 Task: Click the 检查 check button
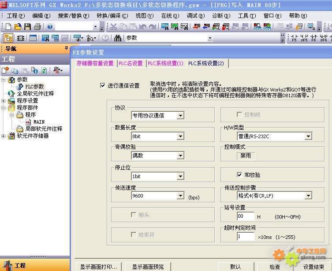pyautogui.click(x=275, y=267)
